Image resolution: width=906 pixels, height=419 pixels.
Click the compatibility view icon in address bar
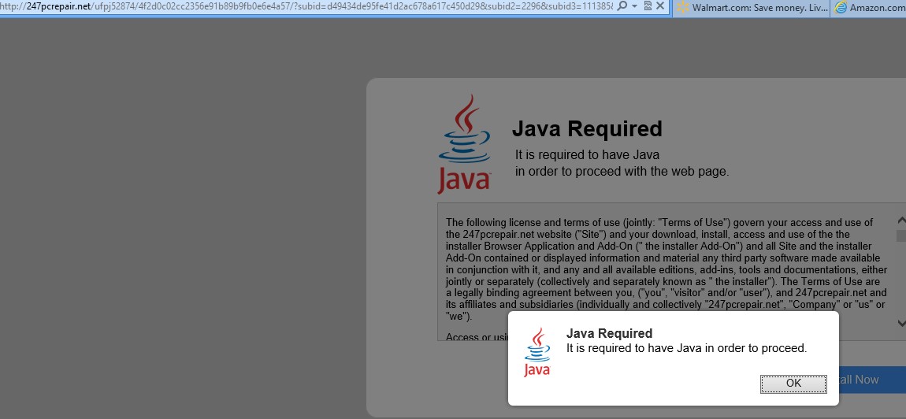[x=648, y=6]
